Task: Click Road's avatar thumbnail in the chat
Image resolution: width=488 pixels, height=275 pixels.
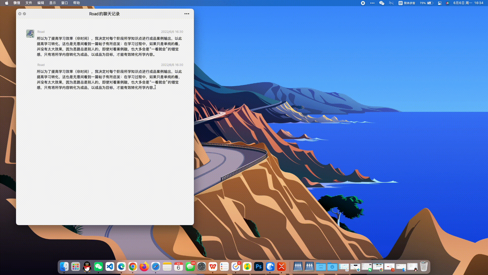Action: coord(30,33)
